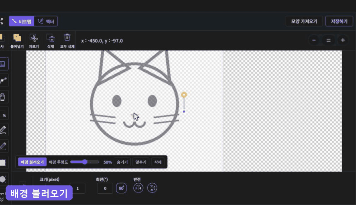
Task: Click the 50% opacity value text
Action: tap(108, 162)
